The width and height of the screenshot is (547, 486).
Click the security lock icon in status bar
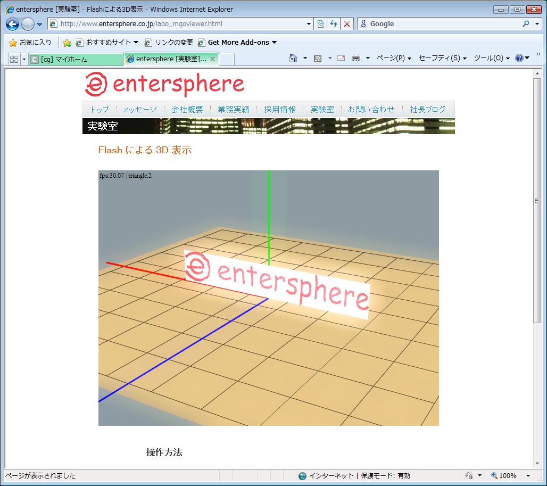click(469, 475)
